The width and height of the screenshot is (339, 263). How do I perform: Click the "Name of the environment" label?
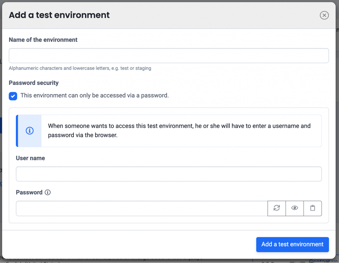43,40
